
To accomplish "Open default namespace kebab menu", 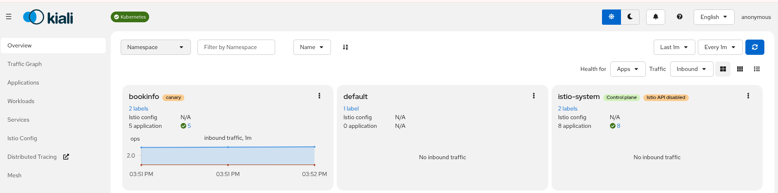I will (x=533, y=96).
